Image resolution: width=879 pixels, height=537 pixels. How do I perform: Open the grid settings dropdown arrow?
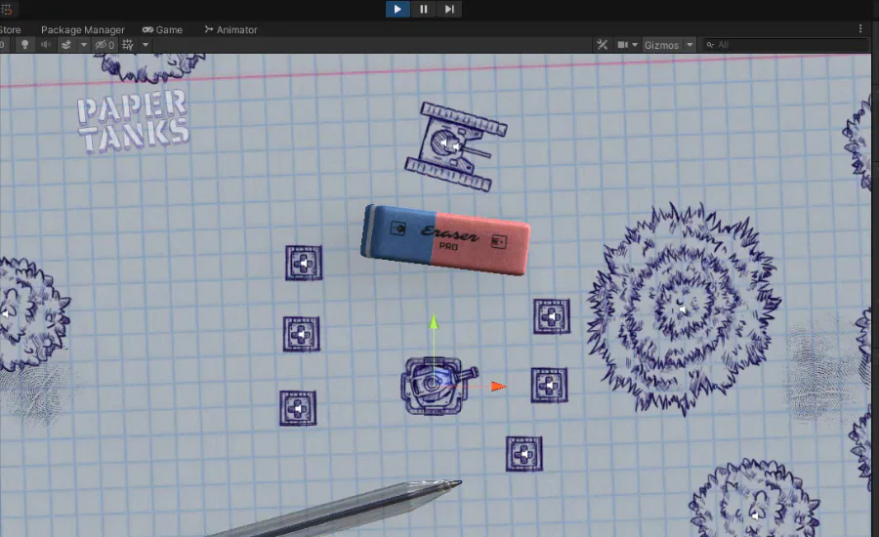tap(146, 45)
